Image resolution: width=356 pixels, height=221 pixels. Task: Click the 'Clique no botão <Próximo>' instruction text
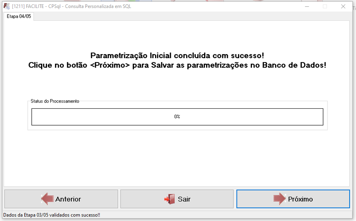177,65
